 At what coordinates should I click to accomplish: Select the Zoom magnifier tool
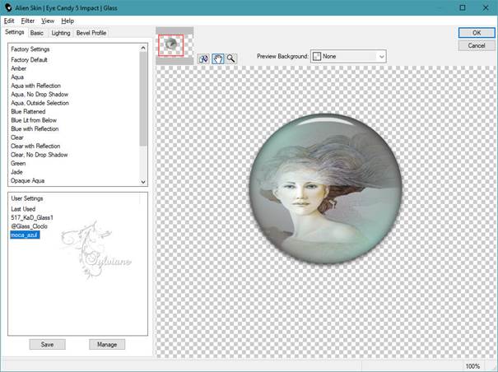coord(231,58)
